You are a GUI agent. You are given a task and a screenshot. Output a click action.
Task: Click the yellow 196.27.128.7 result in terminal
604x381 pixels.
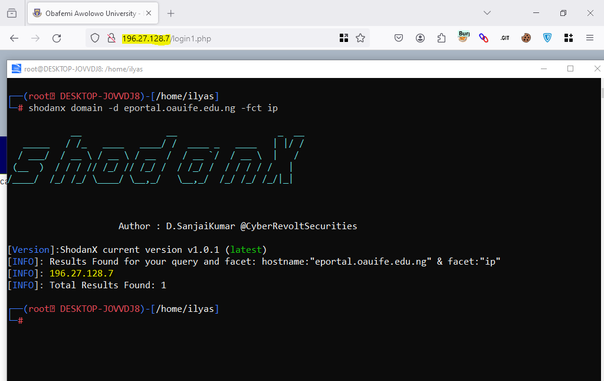click(x=81, y=273)
